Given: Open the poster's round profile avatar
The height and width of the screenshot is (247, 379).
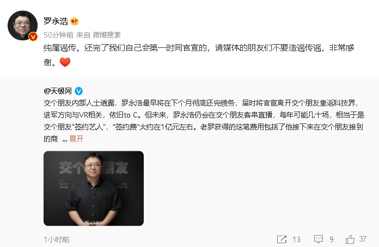Looking at the screenshot, I should click(22, 26).
